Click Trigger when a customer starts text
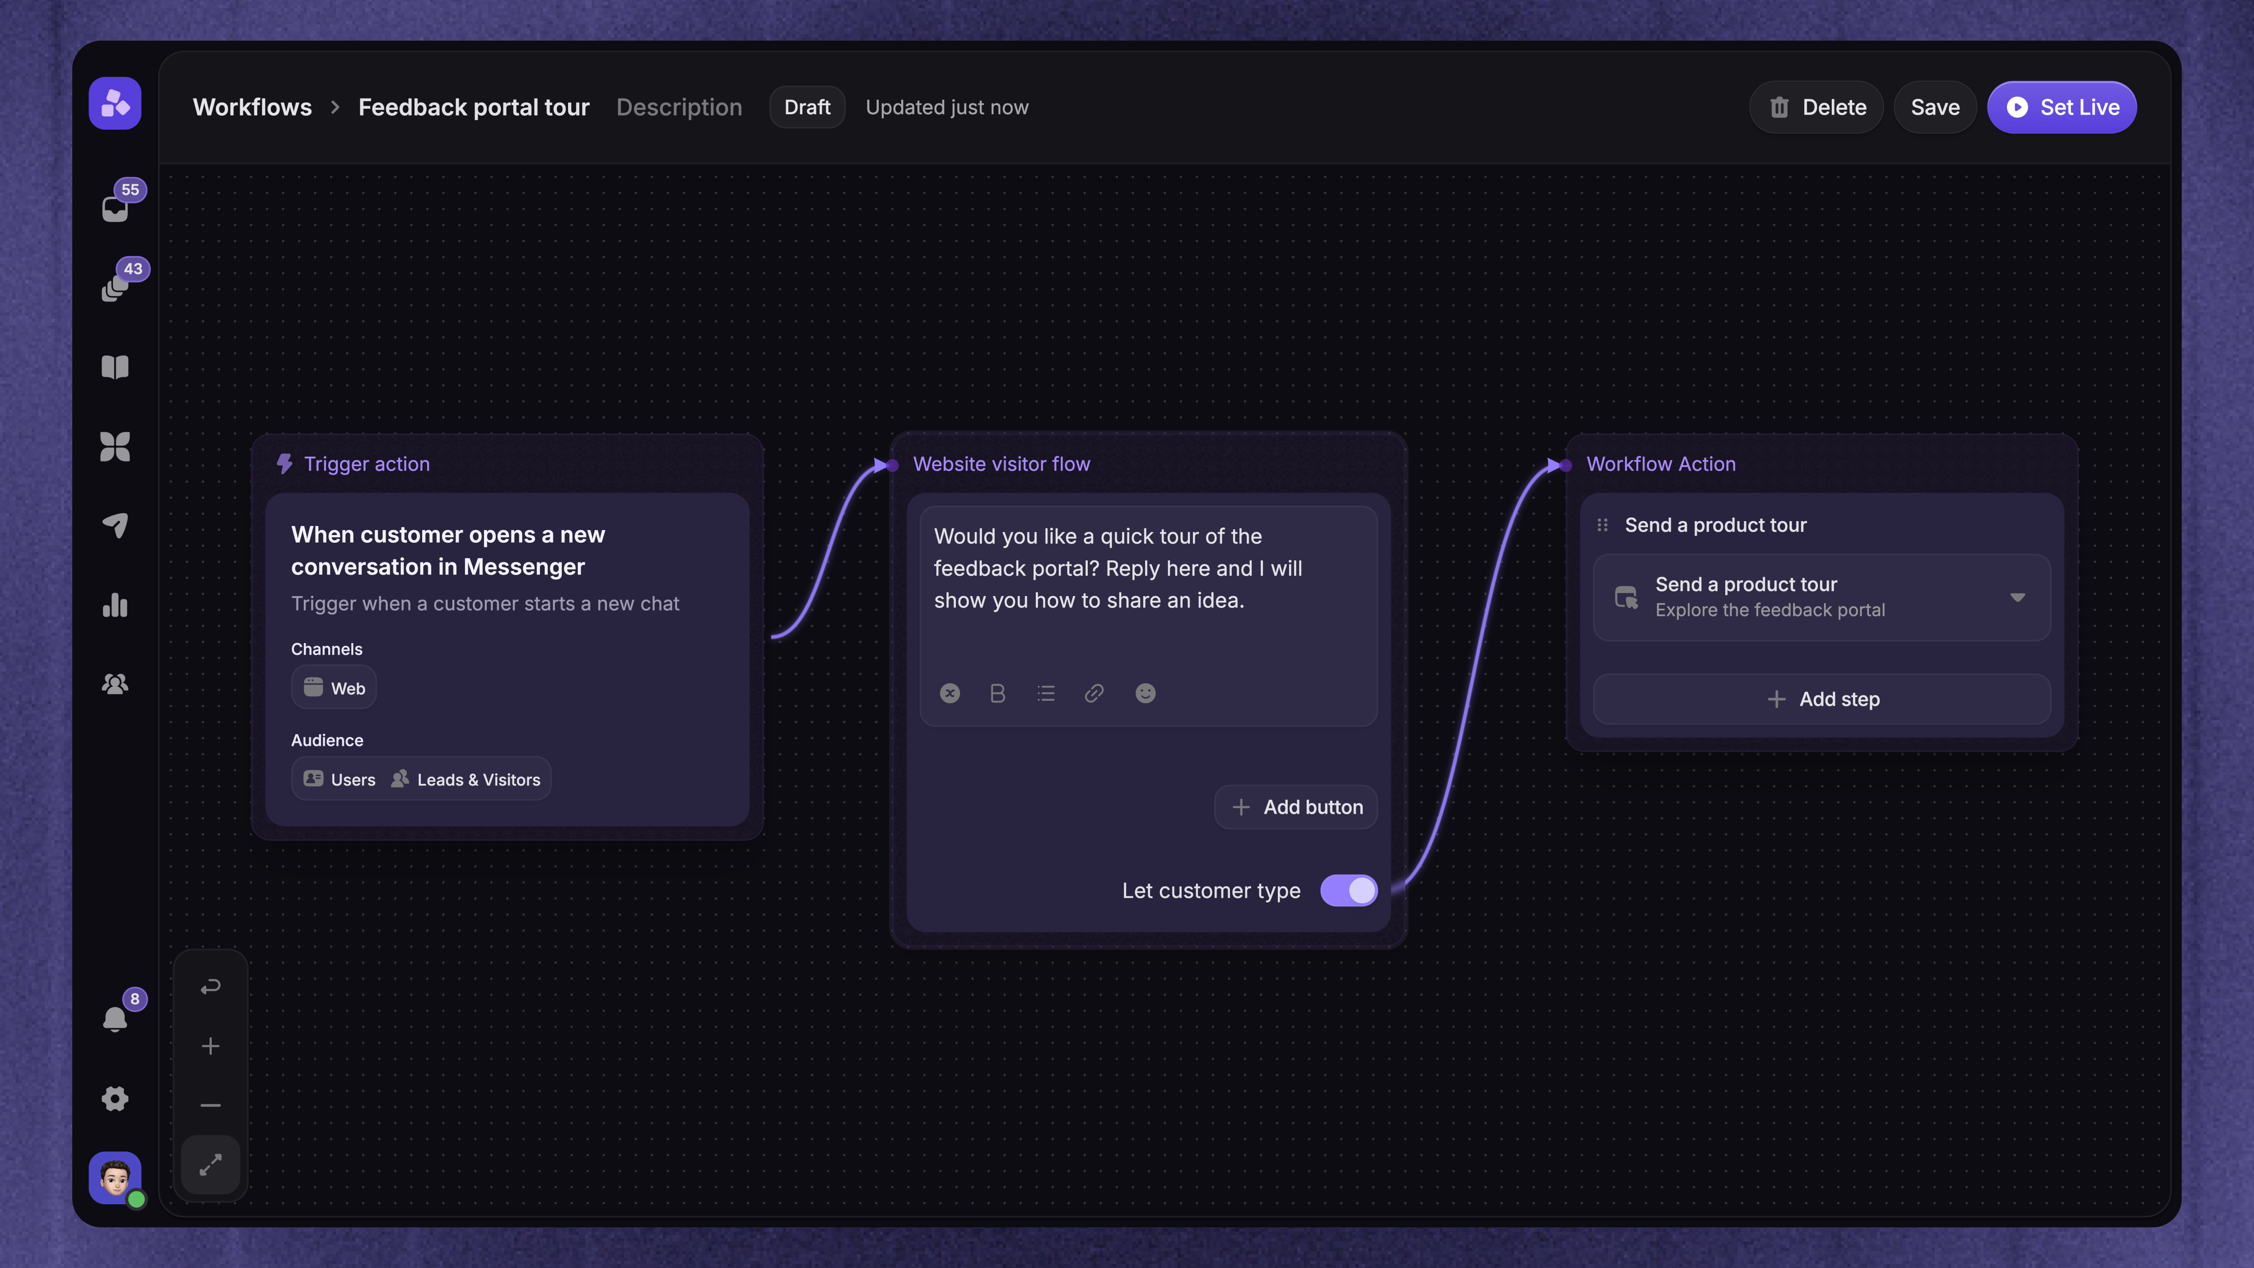 coord(485,603)
